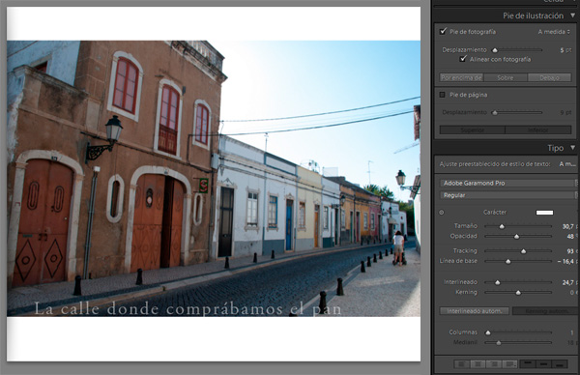Viewport: 580px width, 375px height.
Task: Click the Pie de página Desplazamiento slider
Action: (x=517, y=112)
